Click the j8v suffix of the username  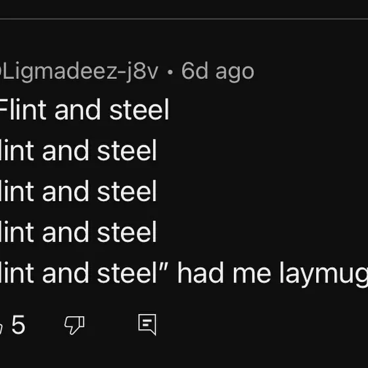pyautogui.click(x=142, y=72)
